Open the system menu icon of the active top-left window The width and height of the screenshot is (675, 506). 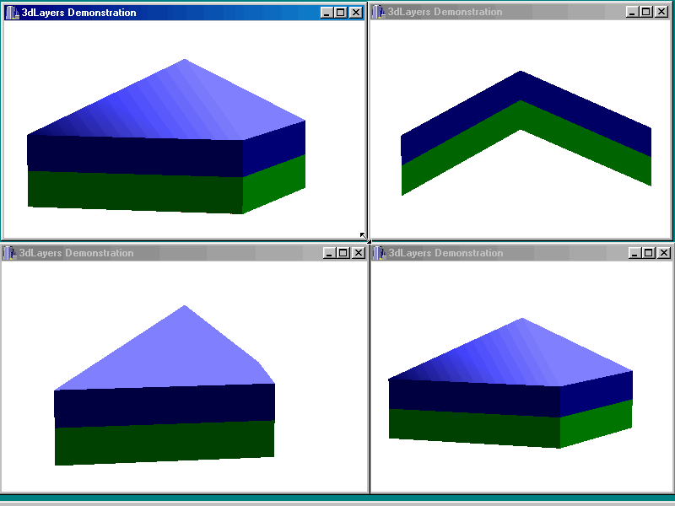tap(12, 13)
